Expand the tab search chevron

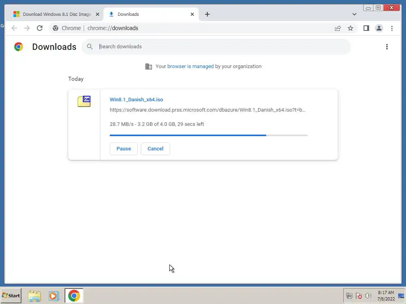(x=354, y=14)
